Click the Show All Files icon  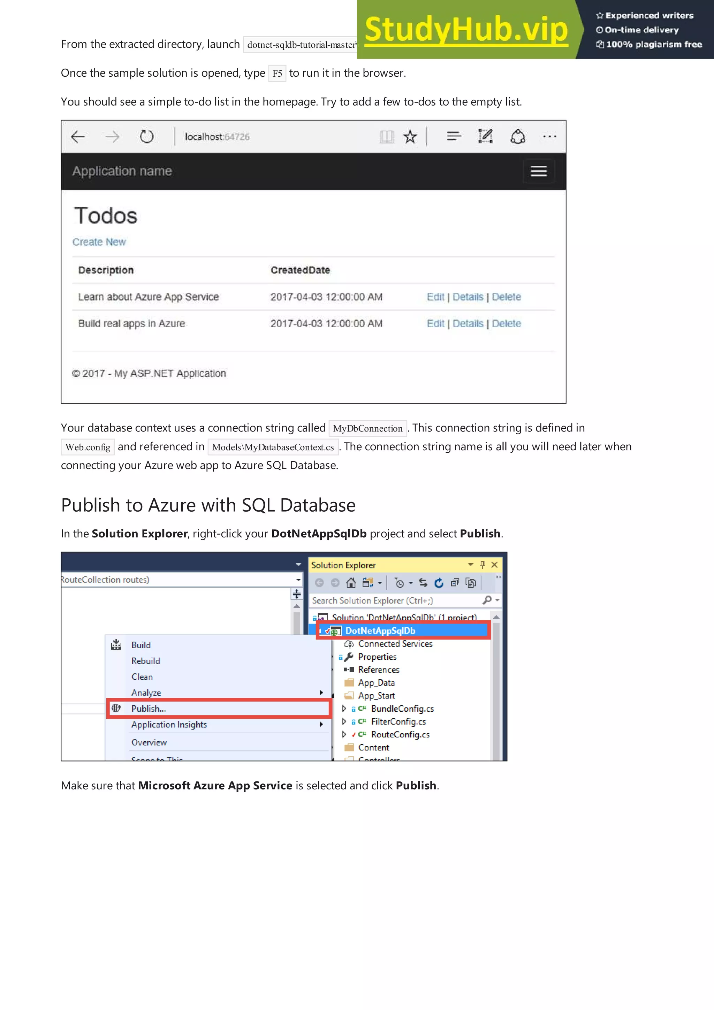(x=471, y=583)
